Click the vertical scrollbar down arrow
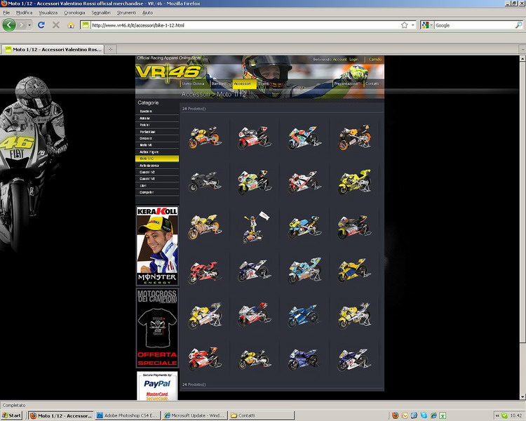 coord(522,397)
